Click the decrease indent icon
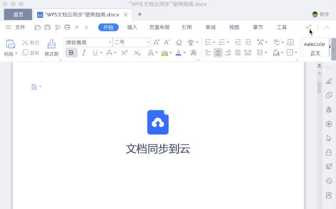The height and width of the screenshot is (209, 336). [238, 42]
